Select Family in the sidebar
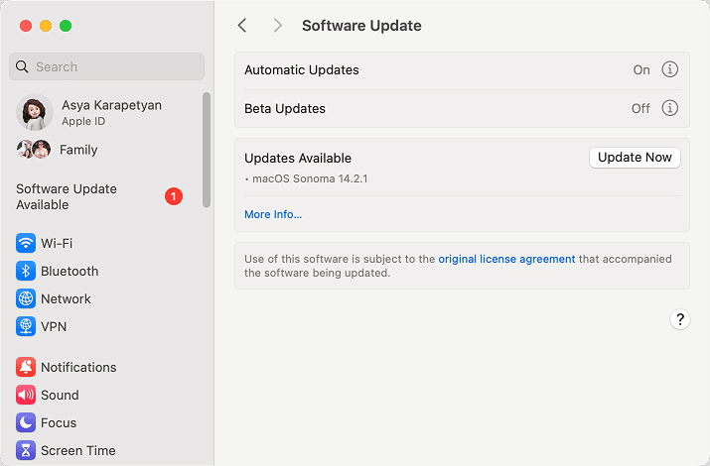The height and width of the screenshot is (466, 710). [77, 150]
